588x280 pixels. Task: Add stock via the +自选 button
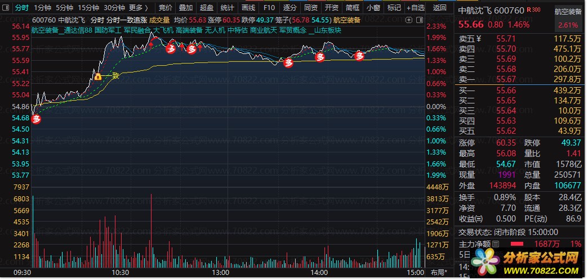point(416,7)
